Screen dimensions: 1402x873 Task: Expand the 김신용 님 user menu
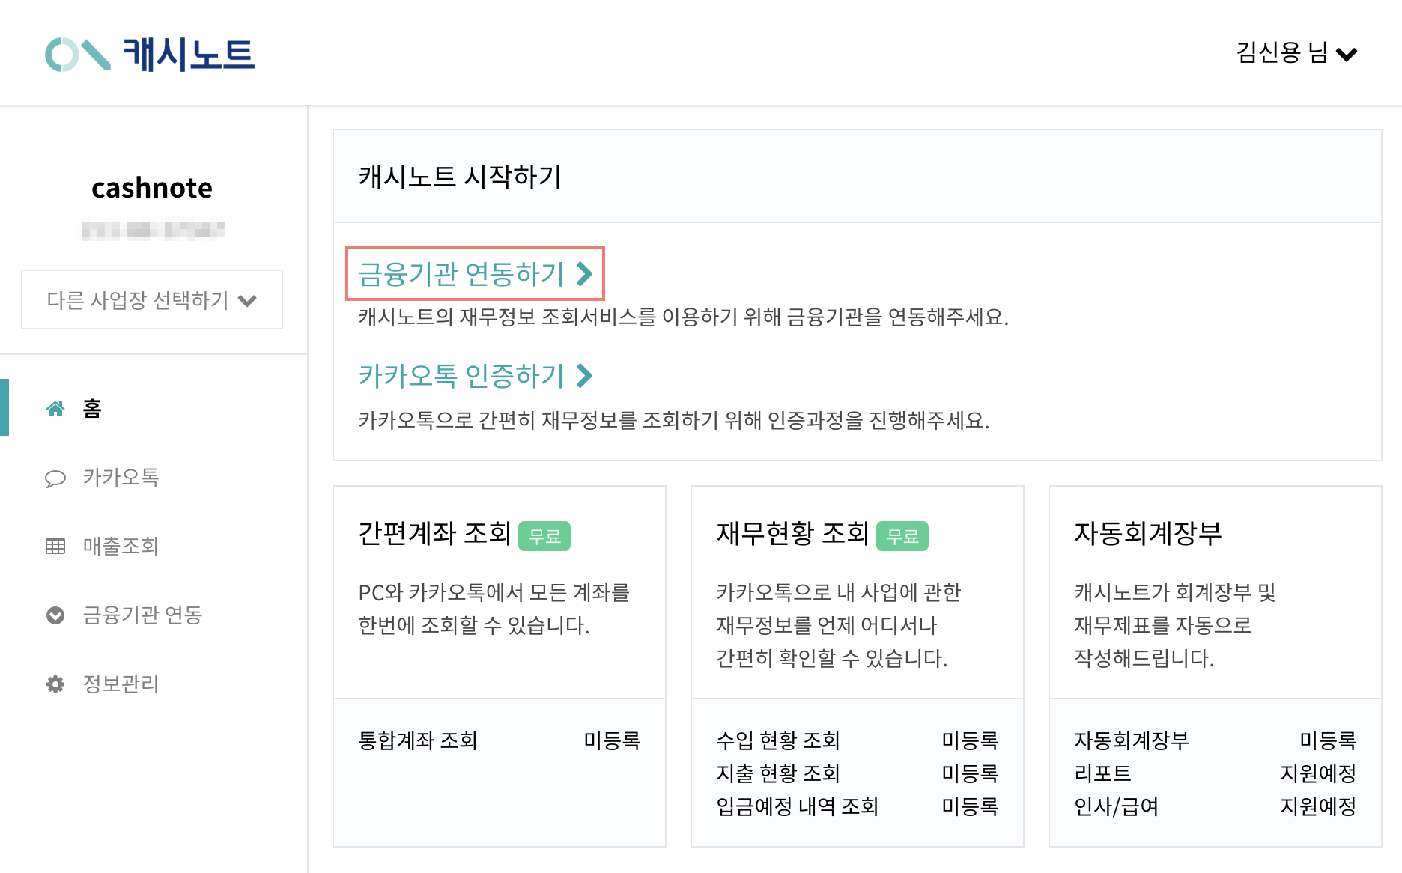(1296, 53)
